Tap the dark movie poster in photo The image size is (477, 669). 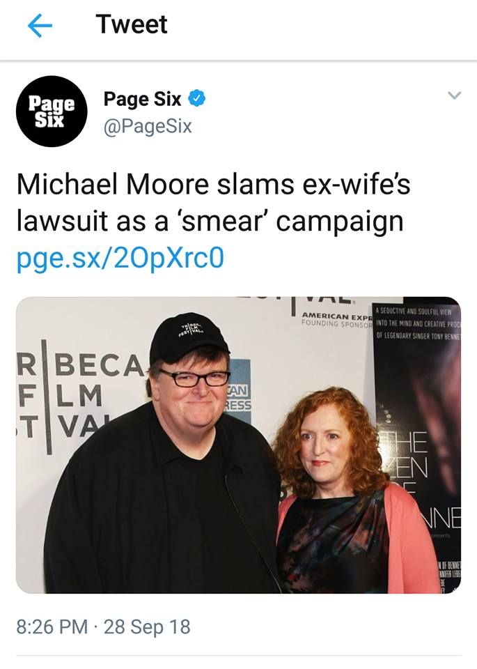tap(417, 444)
